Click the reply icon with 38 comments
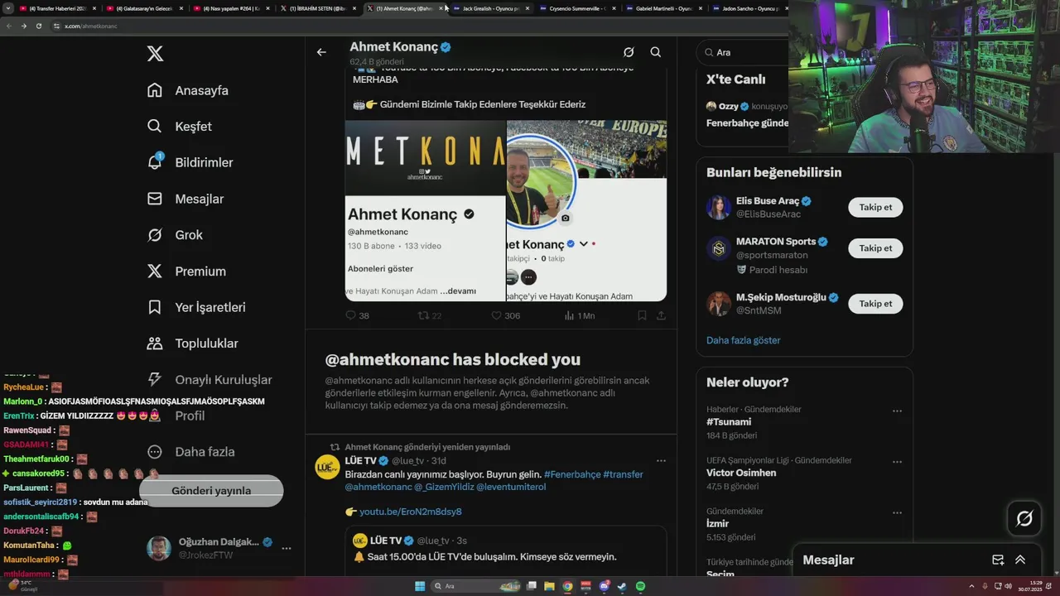 (x=350, y=315)
